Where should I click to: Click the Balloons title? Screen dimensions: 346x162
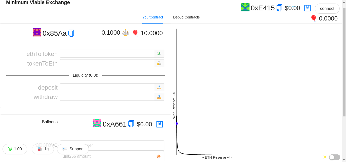click(x=50, y=122)
